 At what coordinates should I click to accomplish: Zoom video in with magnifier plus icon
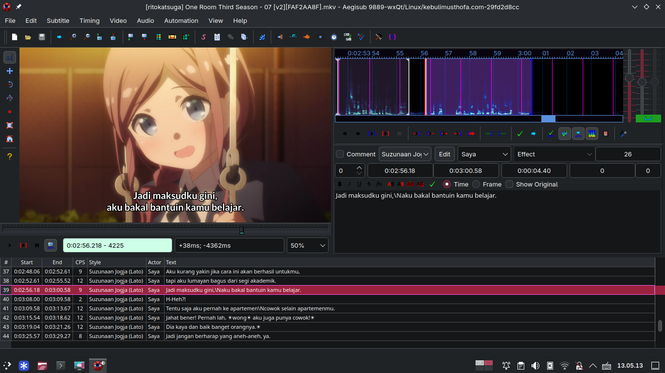(73, 37)
